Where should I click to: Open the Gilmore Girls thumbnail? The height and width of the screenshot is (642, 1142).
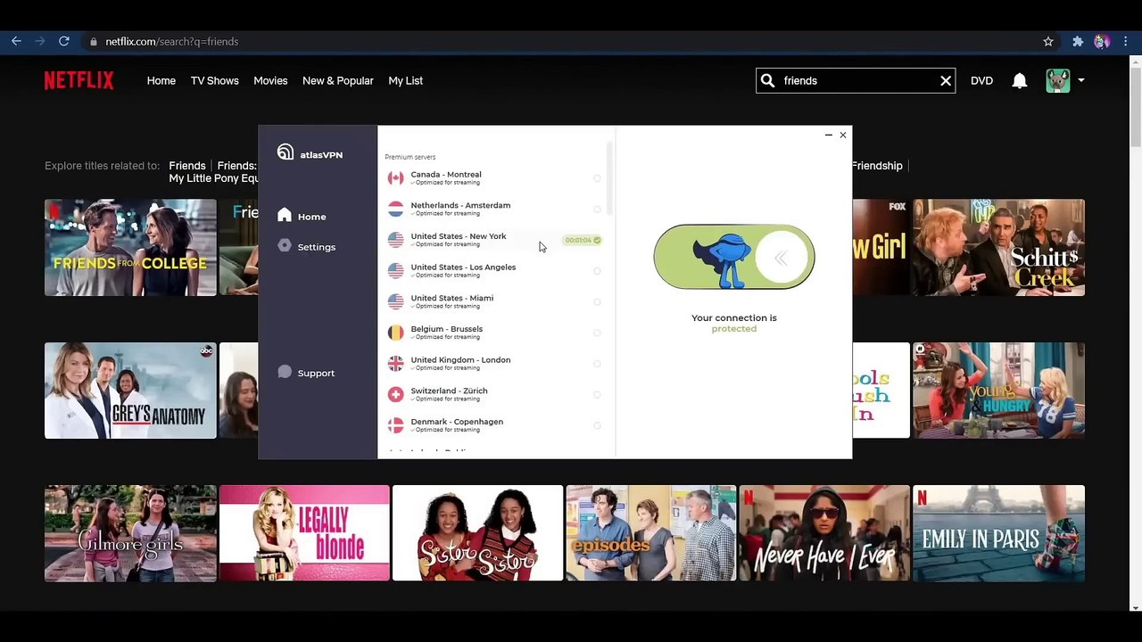pyautogui.click(x=130, y=533)
